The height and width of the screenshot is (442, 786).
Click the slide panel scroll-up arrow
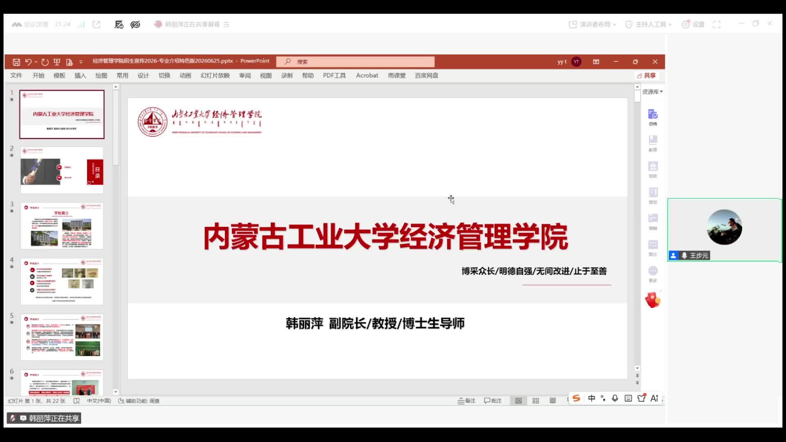tap(116, 87)
